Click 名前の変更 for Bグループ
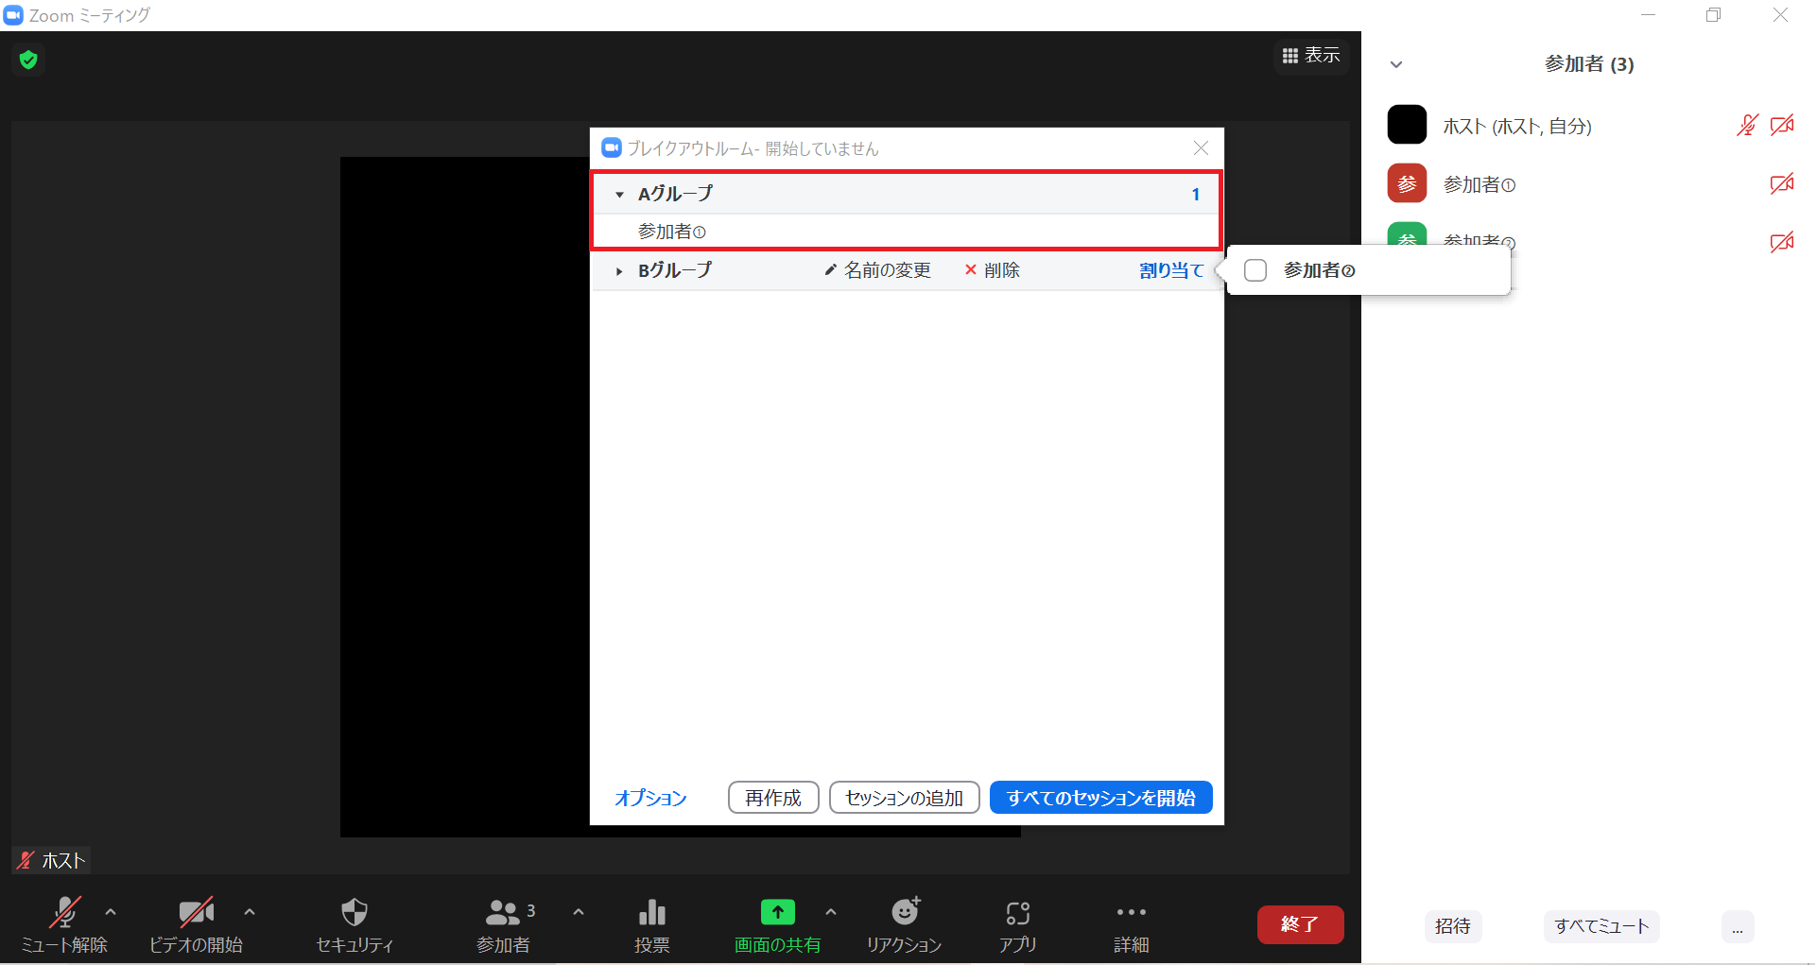 [877, 271]
